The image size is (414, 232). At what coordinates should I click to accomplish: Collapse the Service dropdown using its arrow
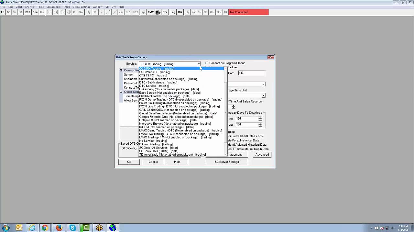199,64
